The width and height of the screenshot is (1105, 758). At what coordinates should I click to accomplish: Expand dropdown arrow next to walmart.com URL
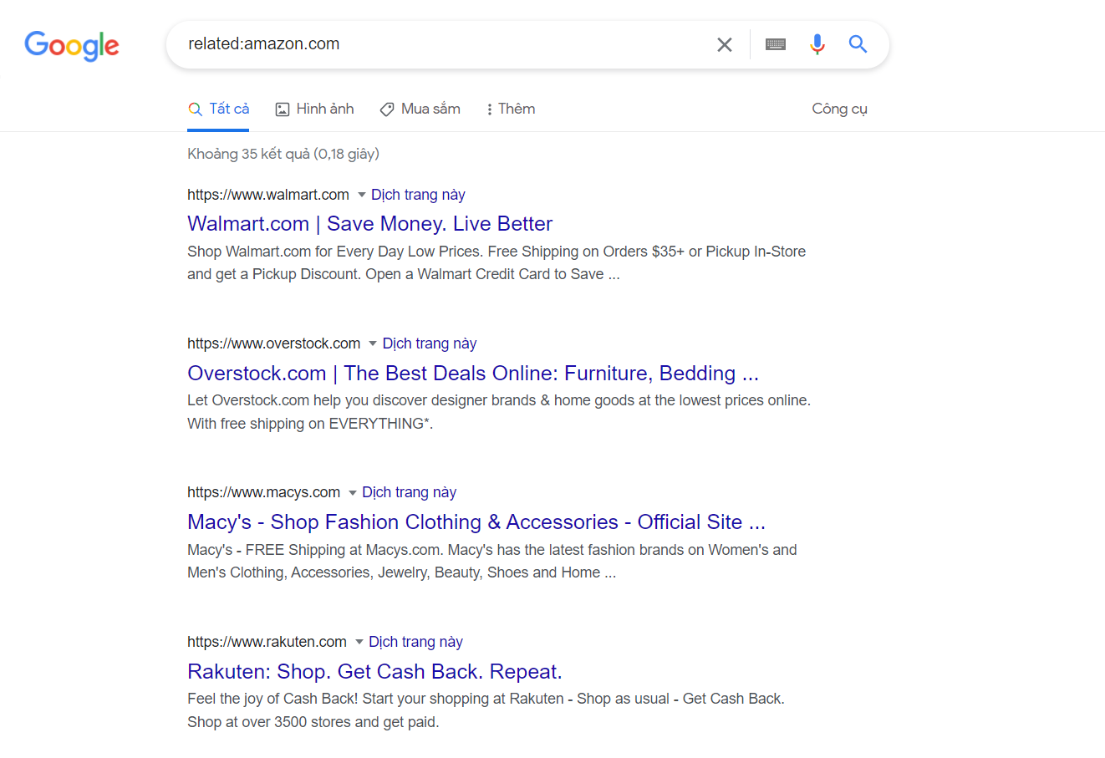[x=362, y=195]
